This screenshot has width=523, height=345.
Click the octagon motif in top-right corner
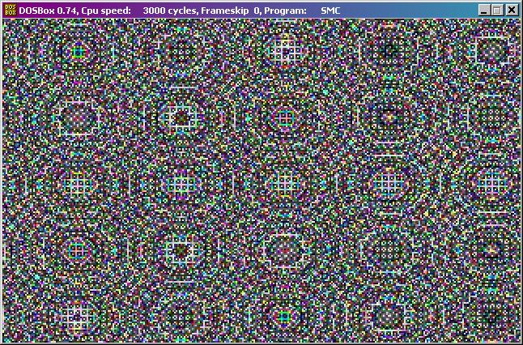[492, 51]
